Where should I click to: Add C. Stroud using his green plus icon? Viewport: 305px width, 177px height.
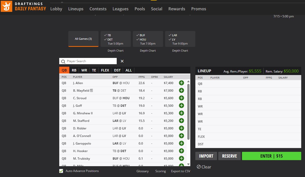click(181, 98)
